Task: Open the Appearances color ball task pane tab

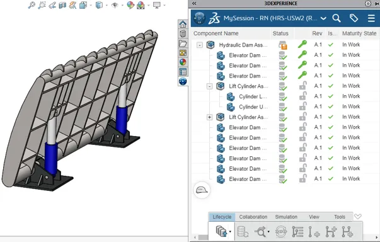Action: tap(183, 62)
